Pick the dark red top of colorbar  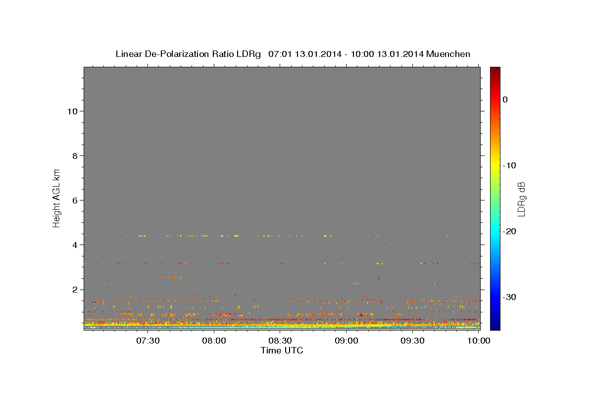(x=495, y=70)
